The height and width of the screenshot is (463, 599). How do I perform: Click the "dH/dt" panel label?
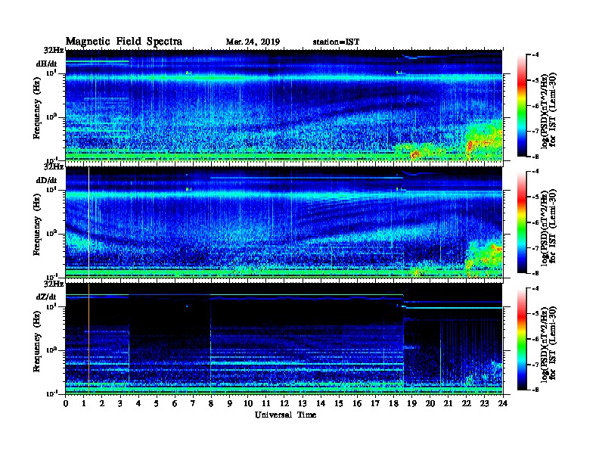47,64
